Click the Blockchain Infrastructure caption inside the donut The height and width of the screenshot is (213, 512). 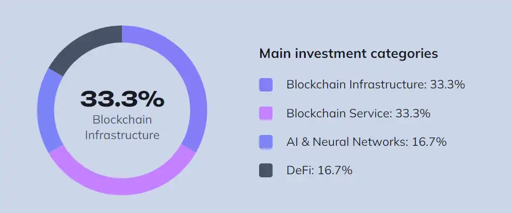coord(122,127)
